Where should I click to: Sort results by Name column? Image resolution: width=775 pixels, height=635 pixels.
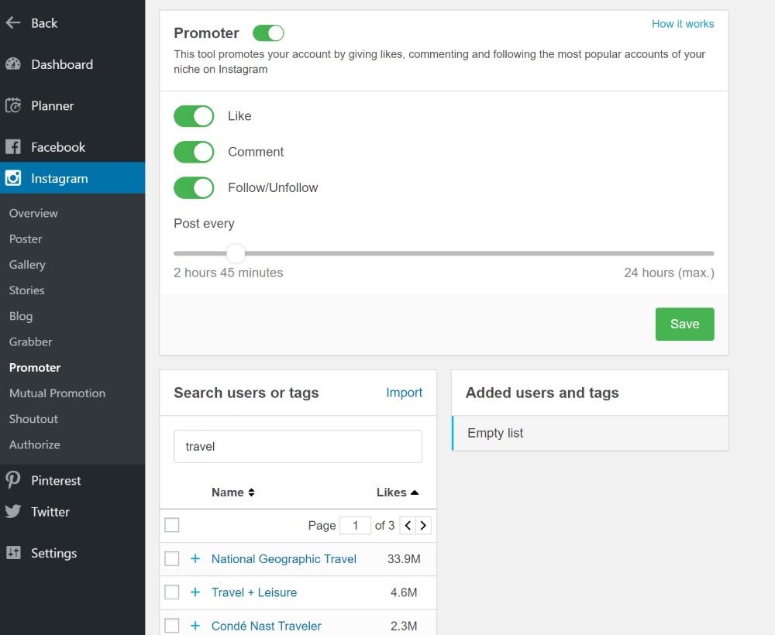[232, 493]
